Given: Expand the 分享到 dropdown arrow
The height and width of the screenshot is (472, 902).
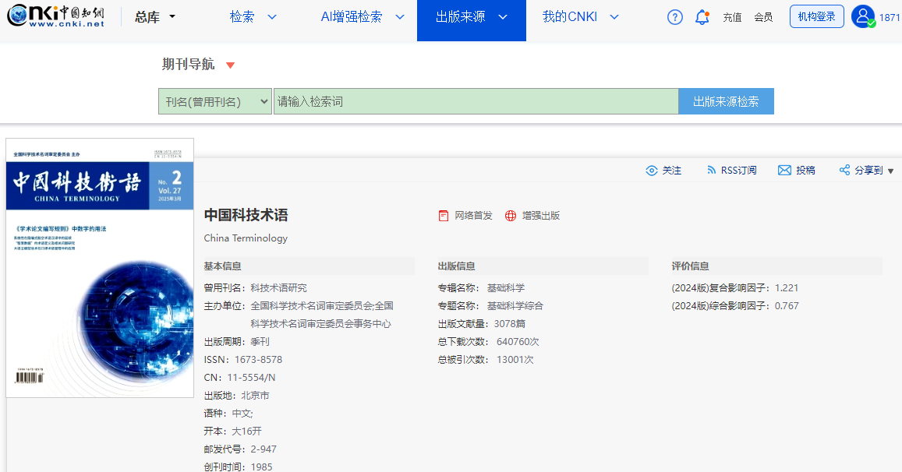Looking at the screenshot, I should click(890, 171).
